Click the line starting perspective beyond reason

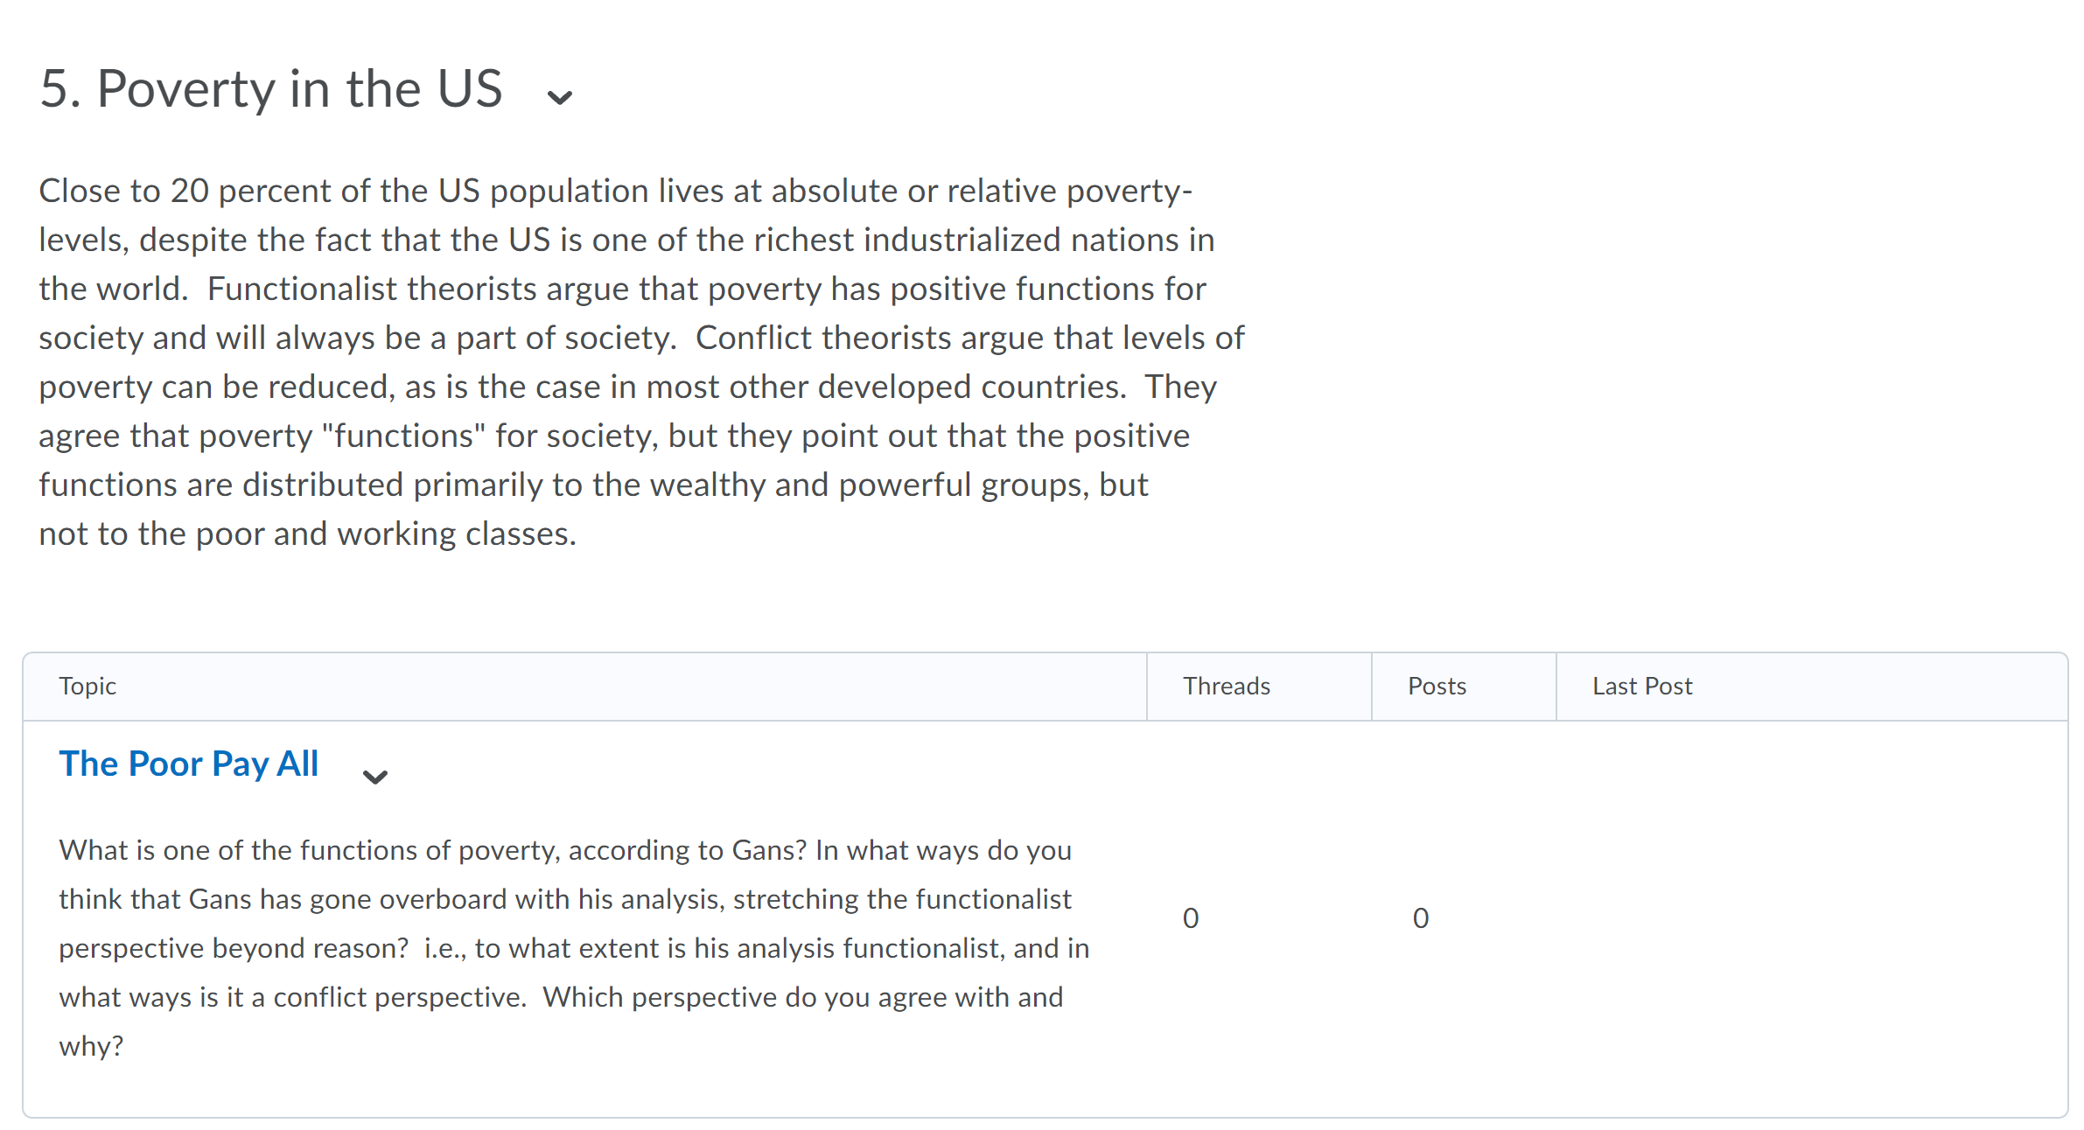(574, 948)
